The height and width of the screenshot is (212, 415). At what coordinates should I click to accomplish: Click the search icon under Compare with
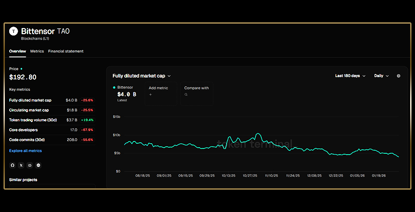coord(186,95)
